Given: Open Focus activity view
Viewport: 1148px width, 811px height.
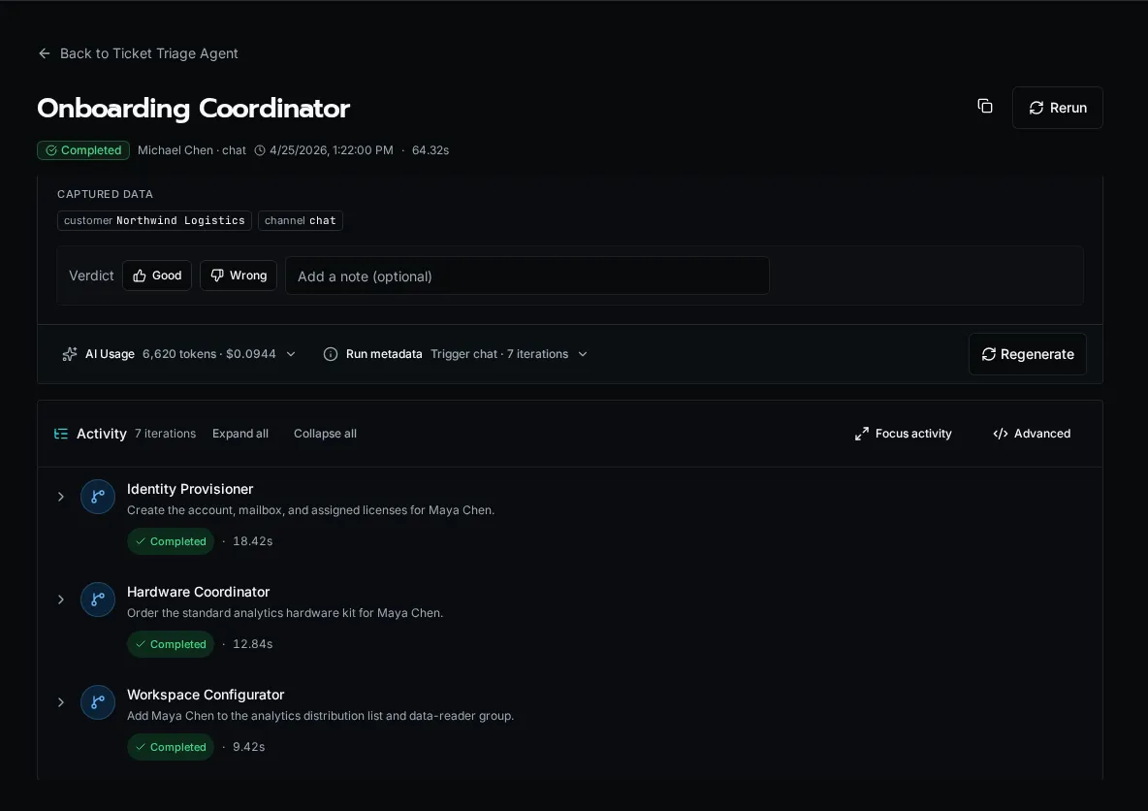Looking at the screenshot, I should tap(904, 434).
